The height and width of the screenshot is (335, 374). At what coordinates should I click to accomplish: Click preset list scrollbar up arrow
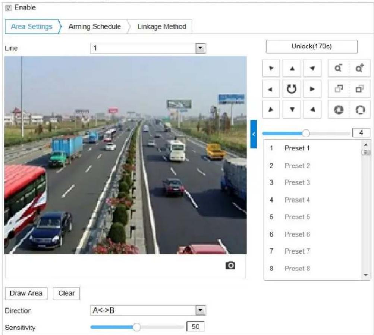pos(366,145)
